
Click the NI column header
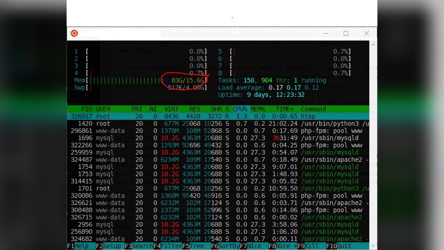(153, 109)
